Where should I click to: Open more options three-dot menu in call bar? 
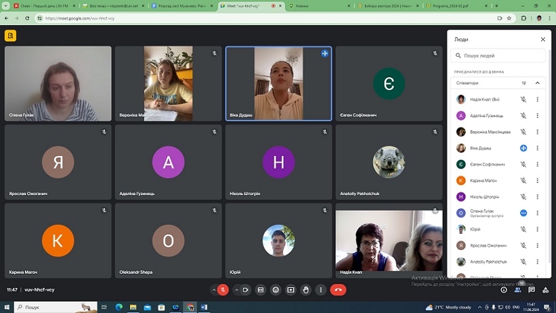(x=320, y=290)
